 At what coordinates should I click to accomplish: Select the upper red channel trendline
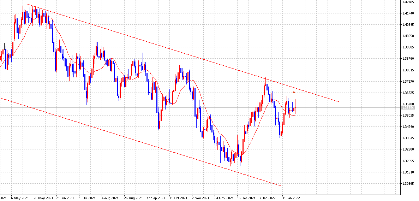183,53
